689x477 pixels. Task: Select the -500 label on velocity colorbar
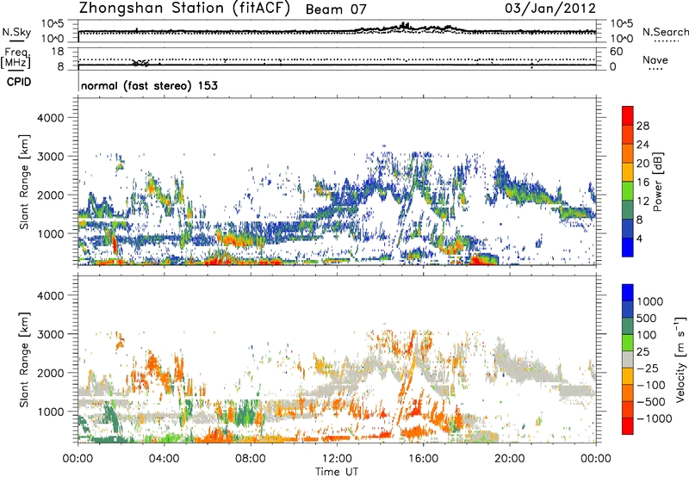coord(651,402)
